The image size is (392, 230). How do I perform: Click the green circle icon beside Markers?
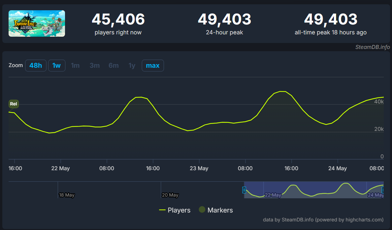pyautogui.click(x=202, y=210)
